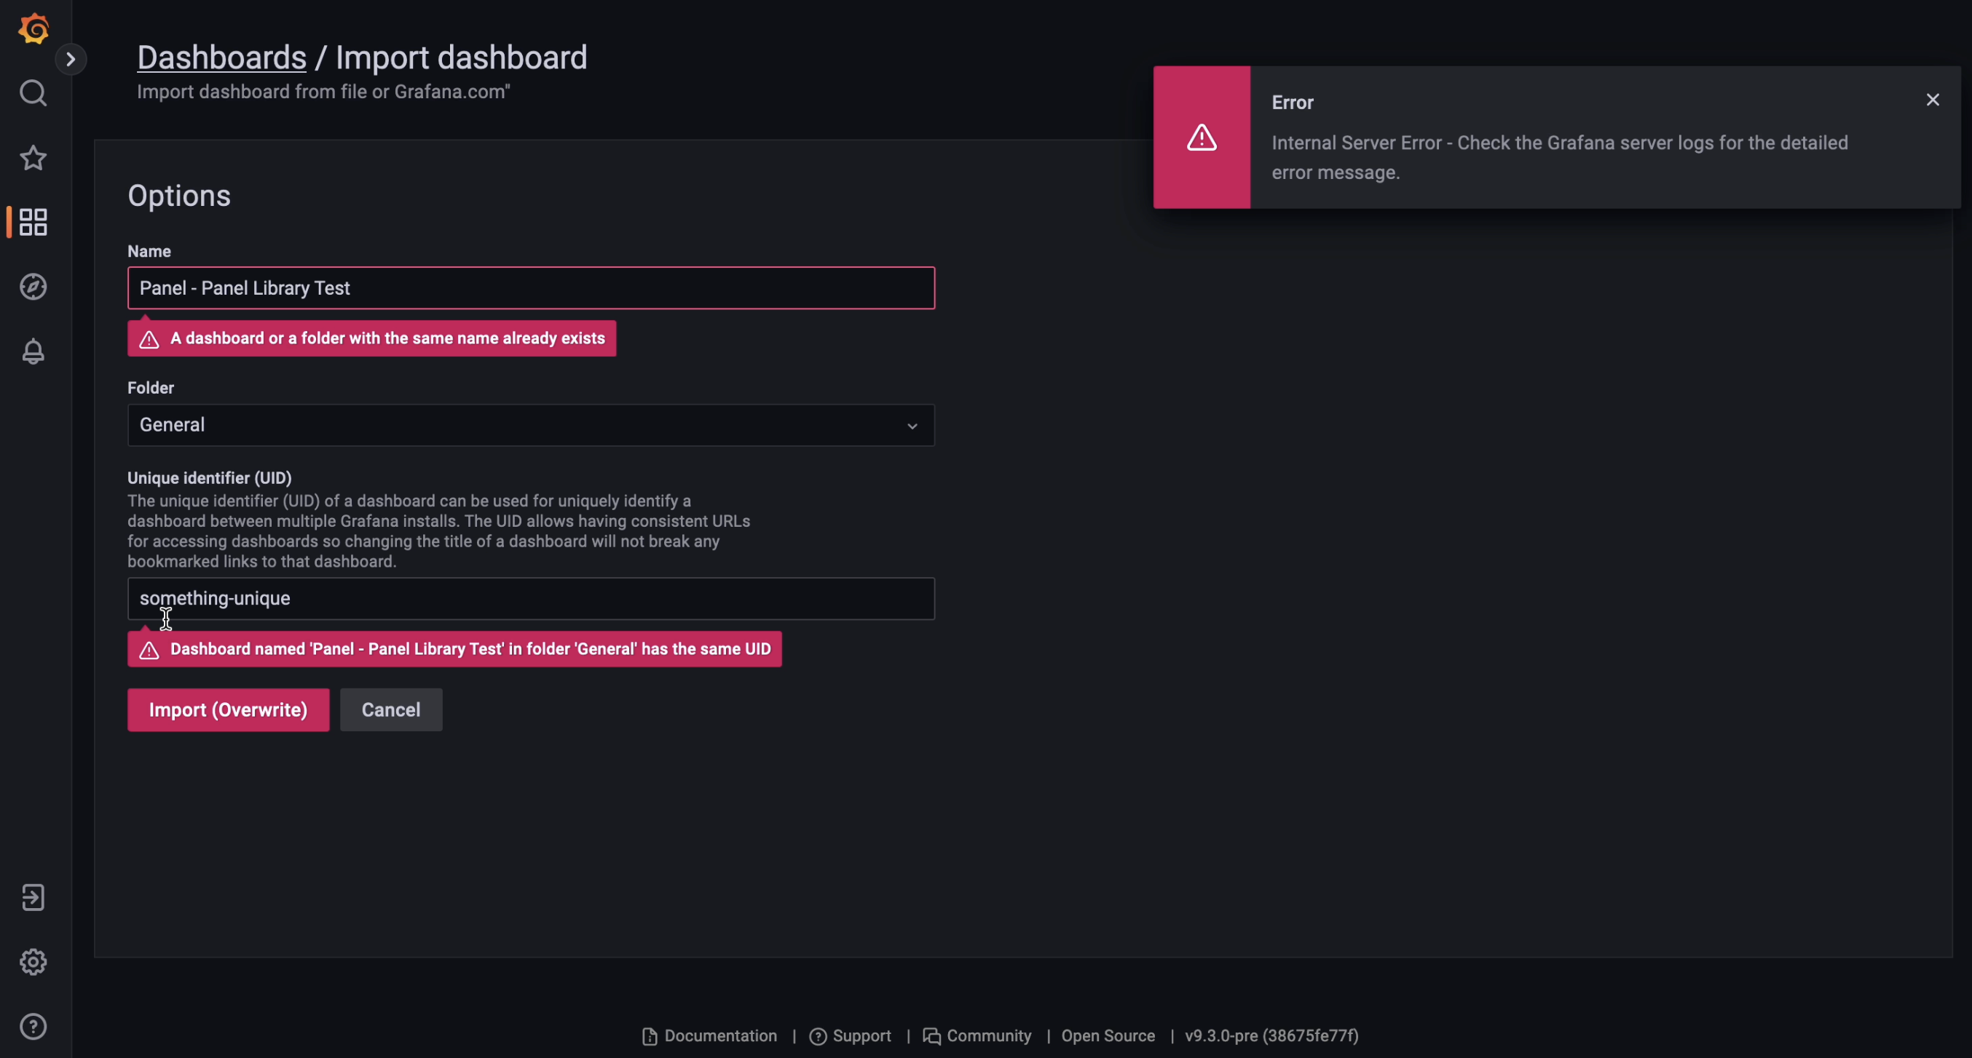The height and width of the screenshot is (1058, 1972).
Task: Open Explore with the compass icon
Action: [33, 286]
